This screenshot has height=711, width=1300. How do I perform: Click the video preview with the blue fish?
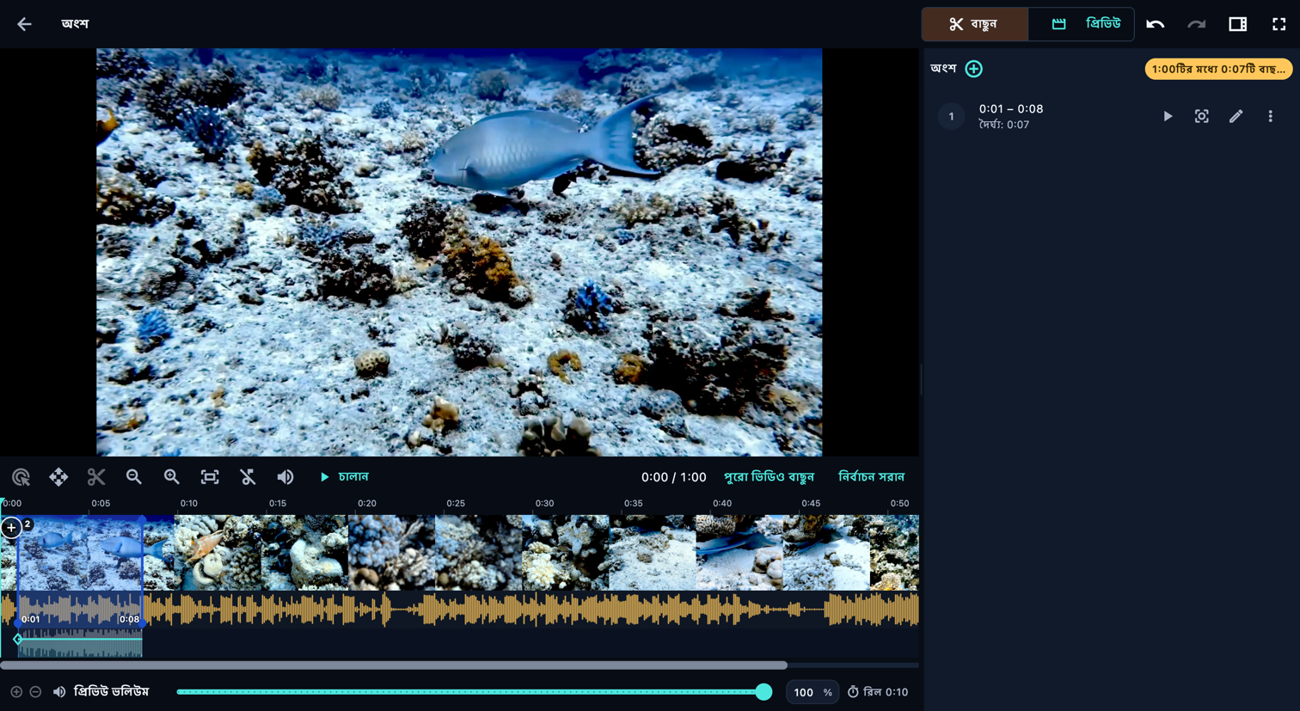tap(459, 252)
